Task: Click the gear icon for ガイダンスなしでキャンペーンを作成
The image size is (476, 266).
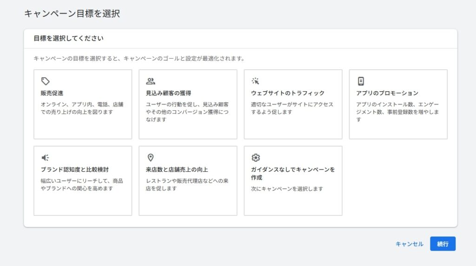Action: pyautogui.click(x=255, y=158)
